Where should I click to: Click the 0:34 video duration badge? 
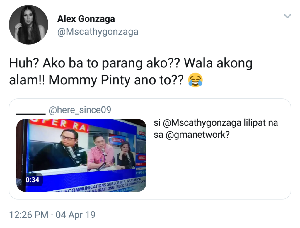32,180
